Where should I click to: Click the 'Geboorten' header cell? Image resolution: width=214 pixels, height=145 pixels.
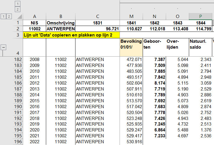tap(155, 47)
